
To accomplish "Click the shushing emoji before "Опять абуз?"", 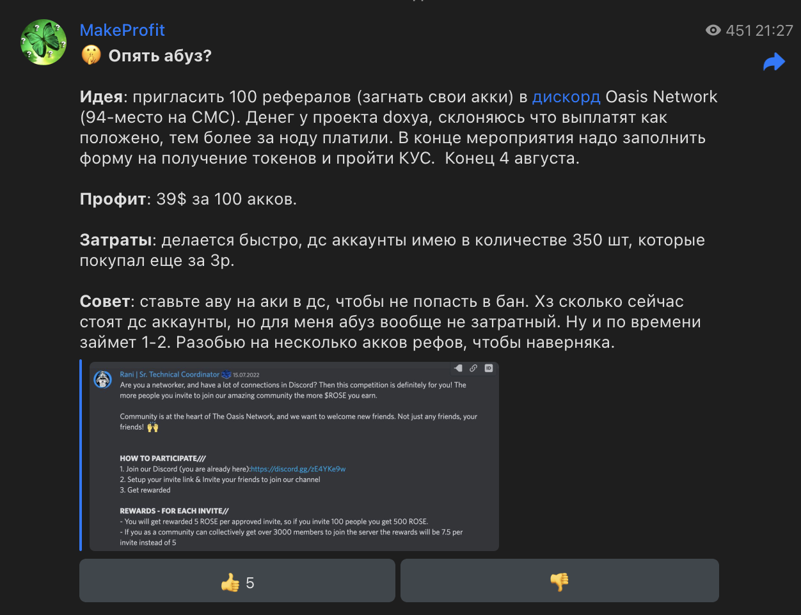I will pos(91,56).
